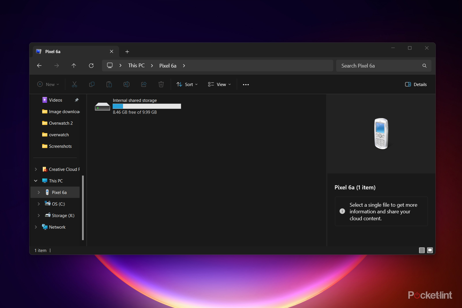Click the PC monitor icon in address bar

pyautogui.click(x=110, y=65)
